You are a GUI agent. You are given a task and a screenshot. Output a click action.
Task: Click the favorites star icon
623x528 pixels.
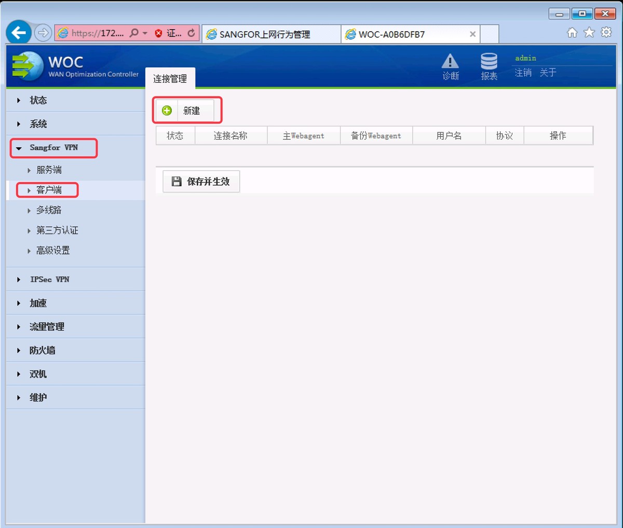pyautogui.click(x=589, y=32)
